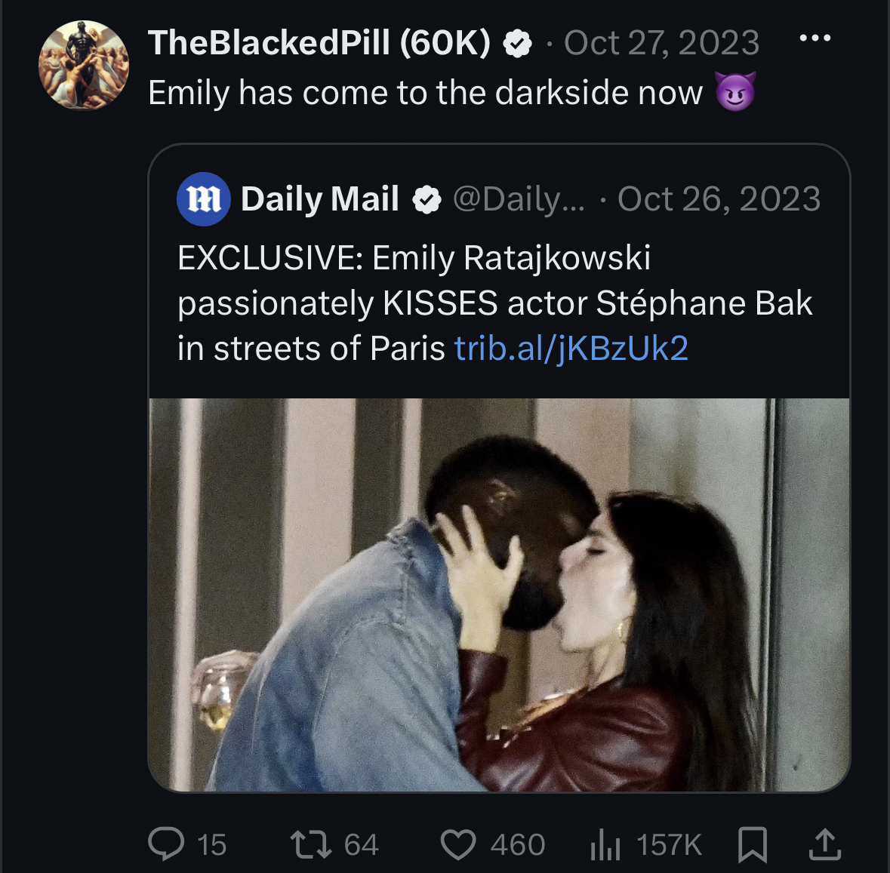Click the @Daily... handle in quoted post
The height and width of the screenshot is (873, 890).
click(x=518, y=199)
